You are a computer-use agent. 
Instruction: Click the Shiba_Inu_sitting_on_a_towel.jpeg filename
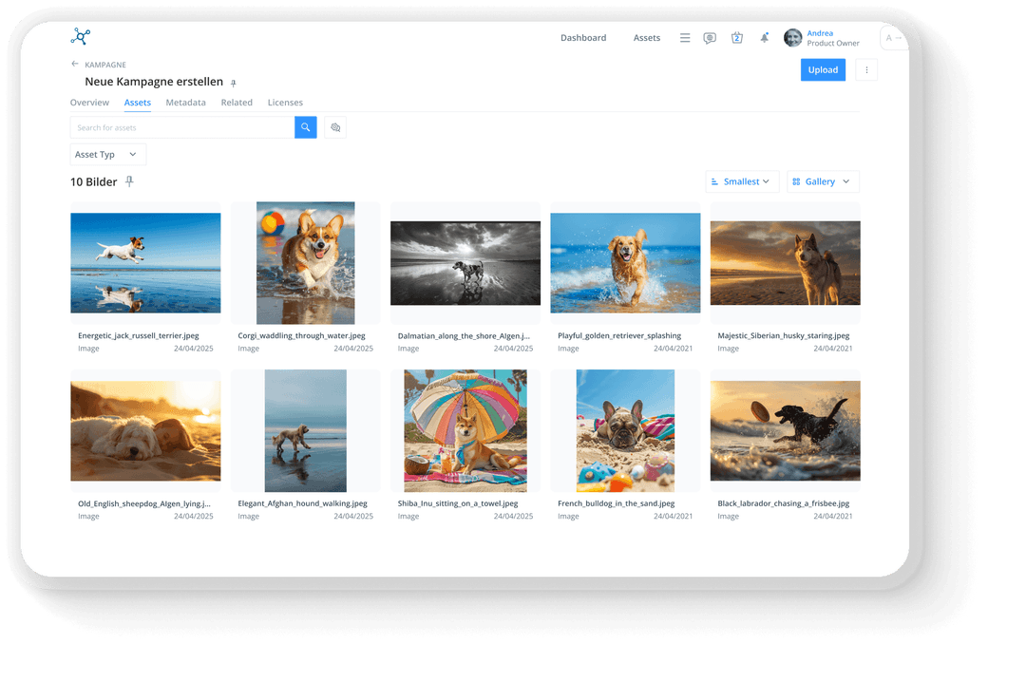click(457, 504)
